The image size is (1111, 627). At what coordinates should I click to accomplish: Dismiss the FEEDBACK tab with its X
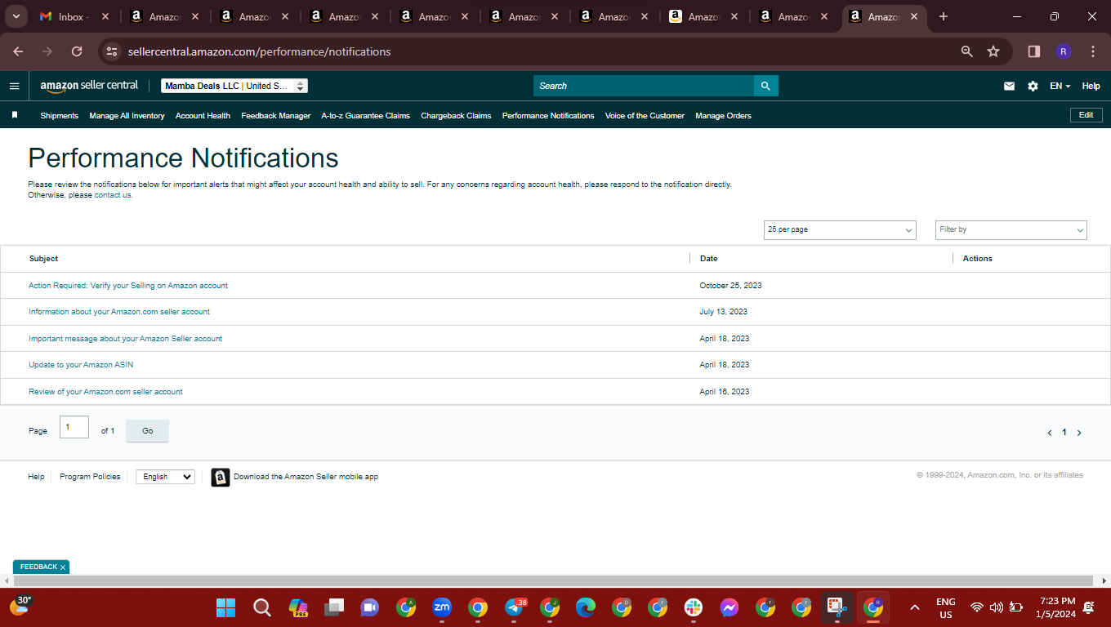coord(63,567)
